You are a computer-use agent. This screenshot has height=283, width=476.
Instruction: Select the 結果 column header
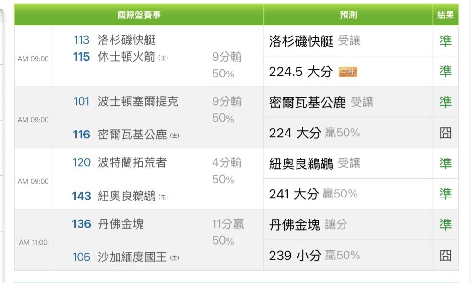445,15
